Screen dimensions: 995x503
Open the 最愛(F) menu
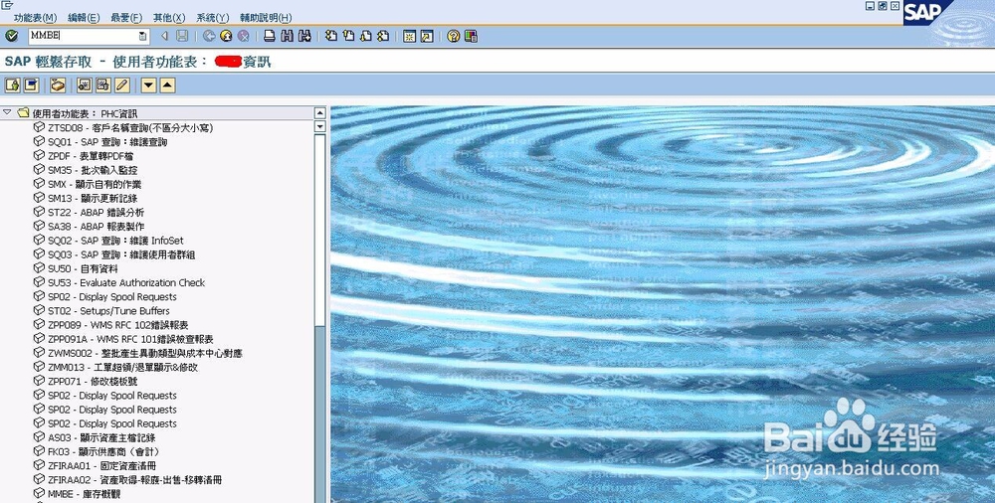pyautogui.click(x=126, y=18)
